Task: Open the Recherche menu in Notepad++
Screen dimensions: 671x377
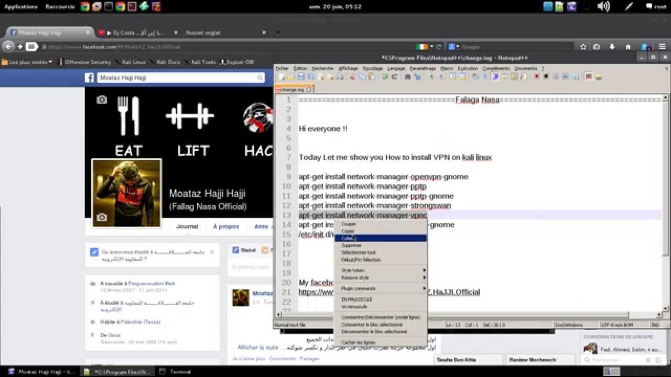Action: [322, 69]
